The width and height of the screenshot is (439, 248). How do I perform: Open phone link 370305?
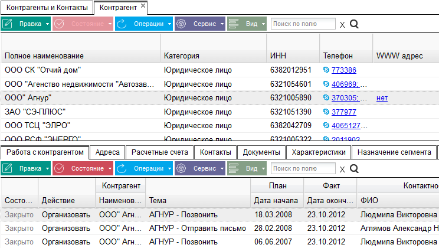(345, 98)
